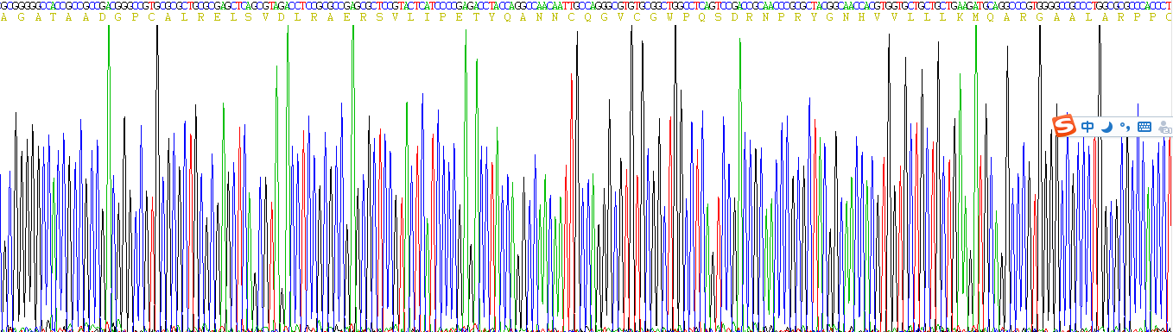Screen dimensions: 1173x332
Task: Switch Chinese/English punctuation mode icon
Action: [x=1125, y=127]
